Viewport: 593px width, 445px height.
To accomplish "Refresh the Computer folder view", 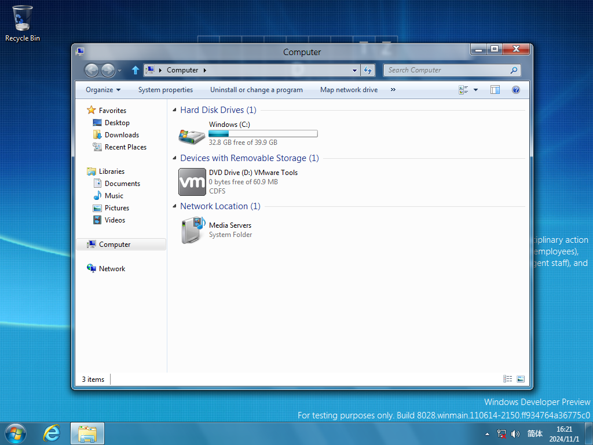I will click(x=368, y=70).
